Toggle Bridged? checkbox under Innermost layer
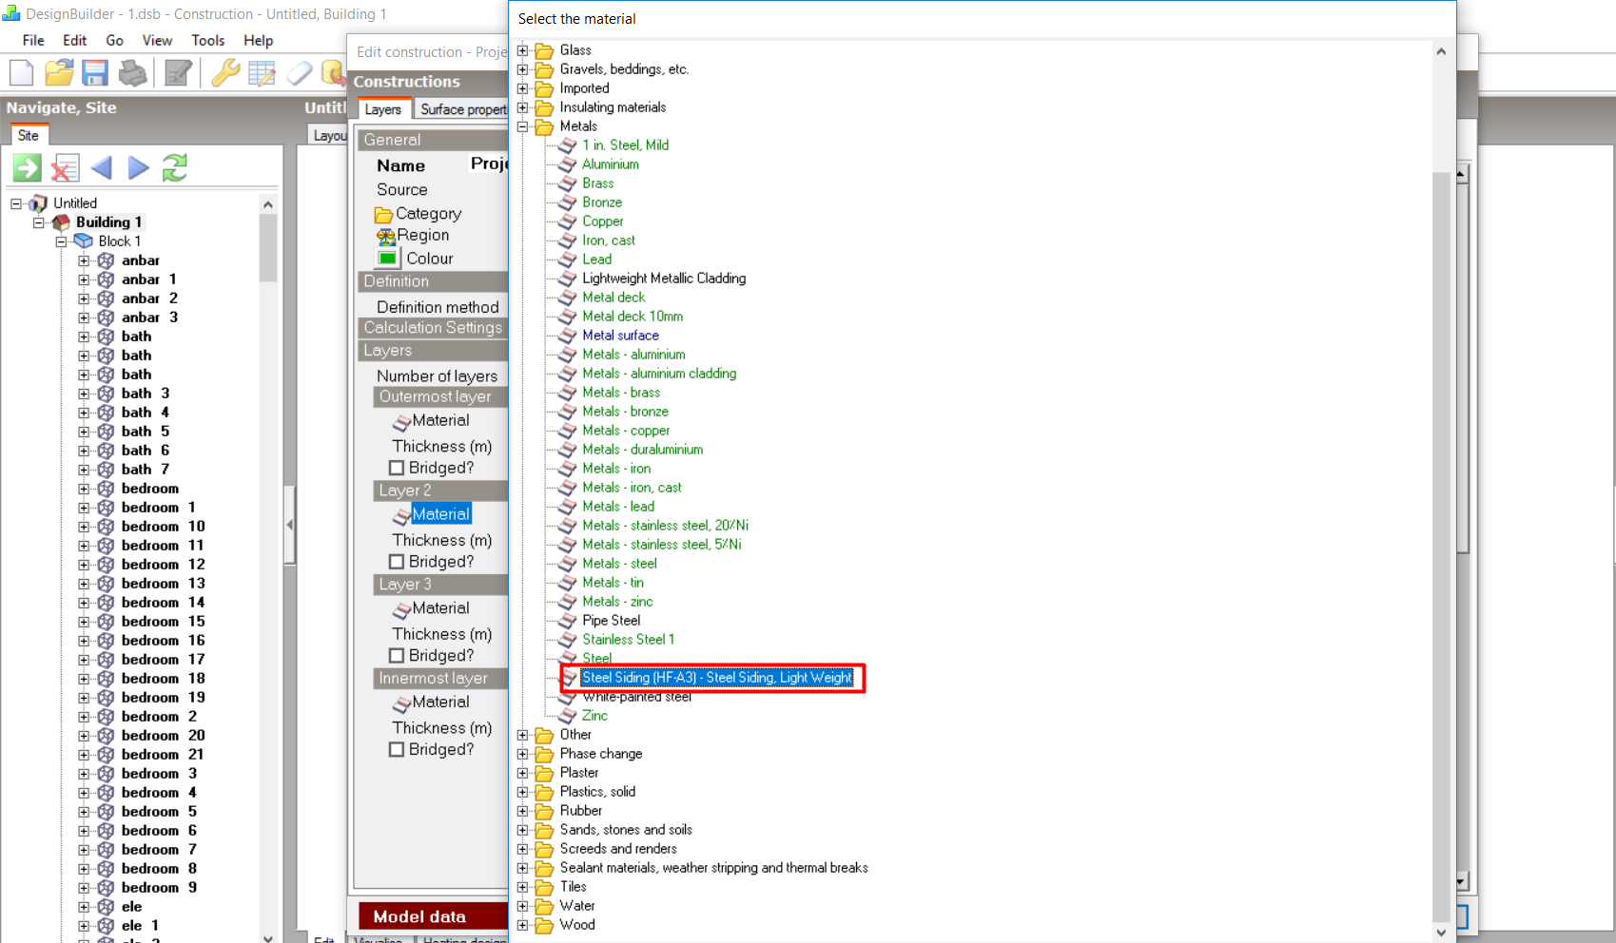Image resolution: width=1616 pixels, height=943 pixels. coord(397,750)
